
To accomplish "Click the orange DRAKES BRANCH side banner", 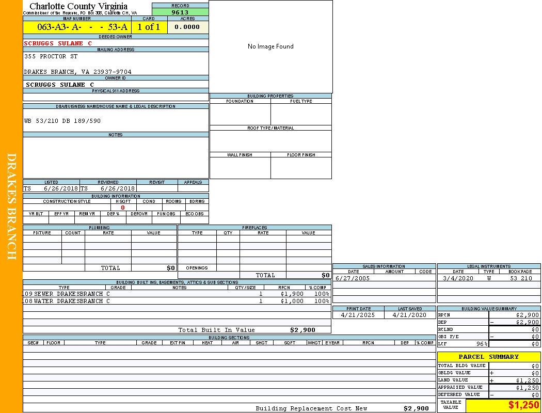I will [x=11, y=206].
